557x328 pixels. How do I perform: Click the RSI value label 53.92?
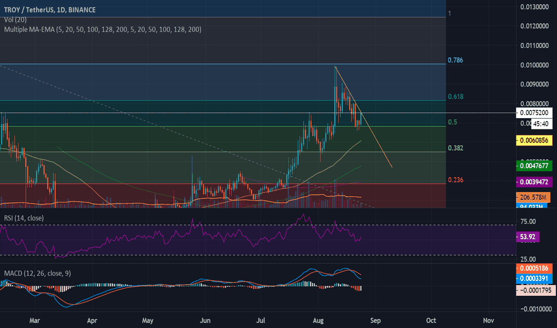[528, 237]
